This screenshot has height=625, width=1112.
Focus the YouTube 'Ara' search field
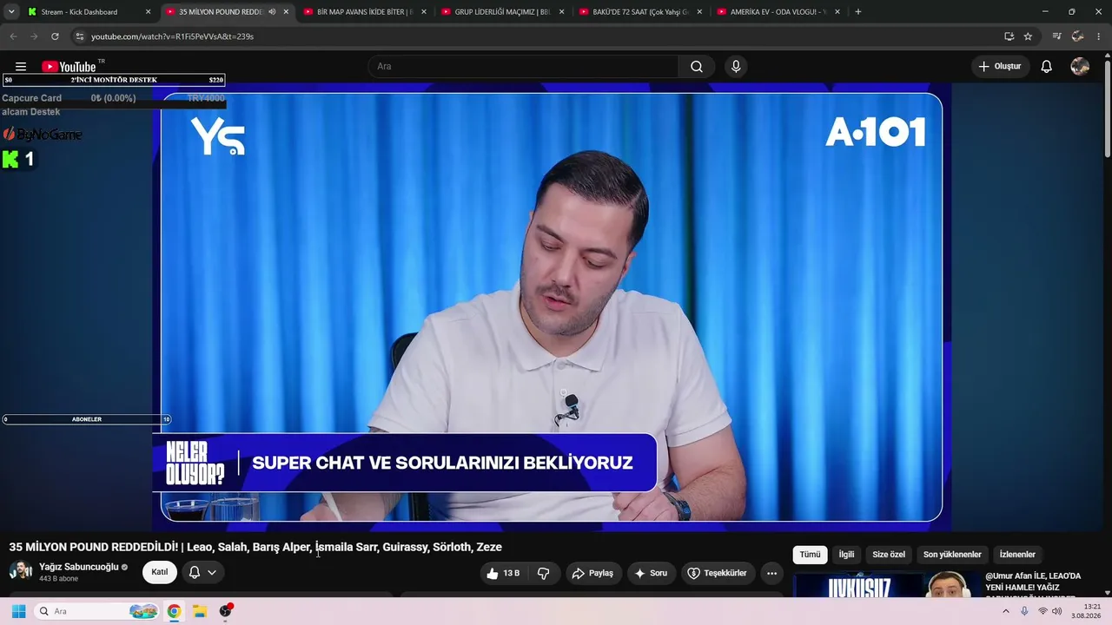pos(523,67)
